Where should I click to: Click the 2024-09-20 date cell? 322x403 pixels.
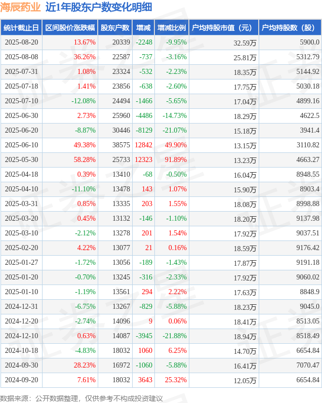pos(21,380)
